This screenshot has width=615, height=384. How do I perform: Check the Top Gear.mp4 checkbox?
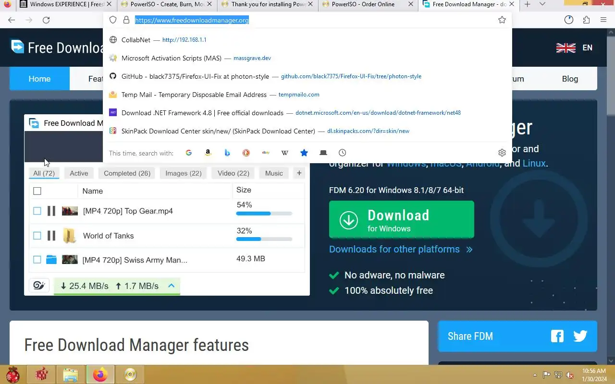[x=37, y=211]
